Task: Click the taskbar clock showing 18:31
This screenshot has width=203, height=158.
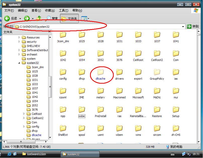Action: click(196, 154)
